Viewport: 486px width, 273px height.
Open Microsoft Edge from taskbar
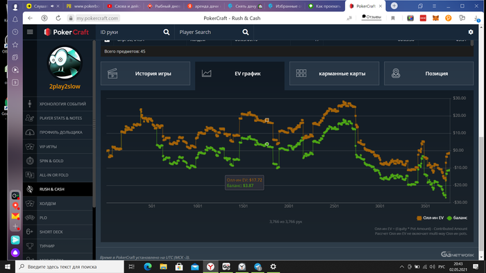[x=148, y=267]
